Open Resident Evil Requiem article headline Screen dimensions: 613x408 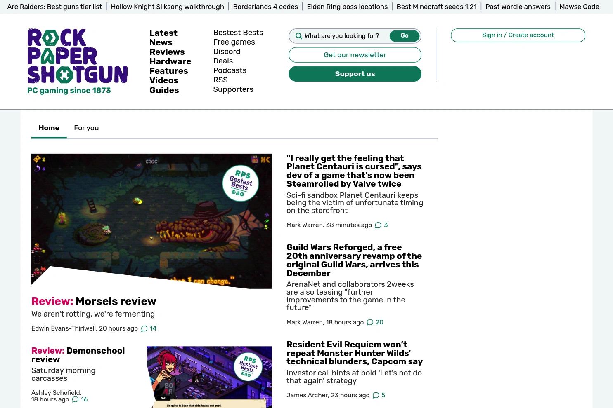point(355,353)
